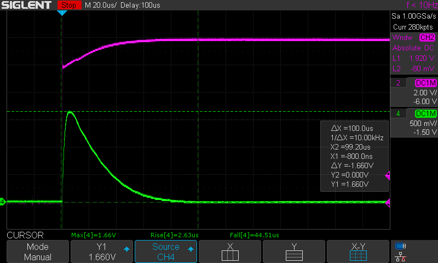This screenshot has width=438, height=263.
Task: Click the CURSOR menu title
Action: point(25,235)
